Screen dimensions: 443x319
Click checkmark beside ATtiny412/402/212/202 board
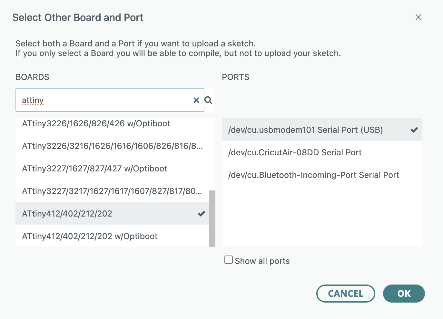(x=202, y=214)
